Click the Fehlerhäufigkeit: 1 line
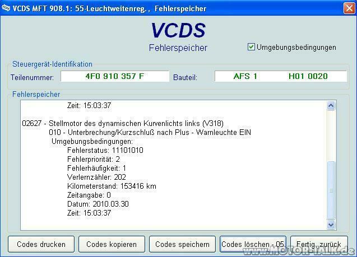The width and height of the screenshot is (357, 257). tap(96, 169)
